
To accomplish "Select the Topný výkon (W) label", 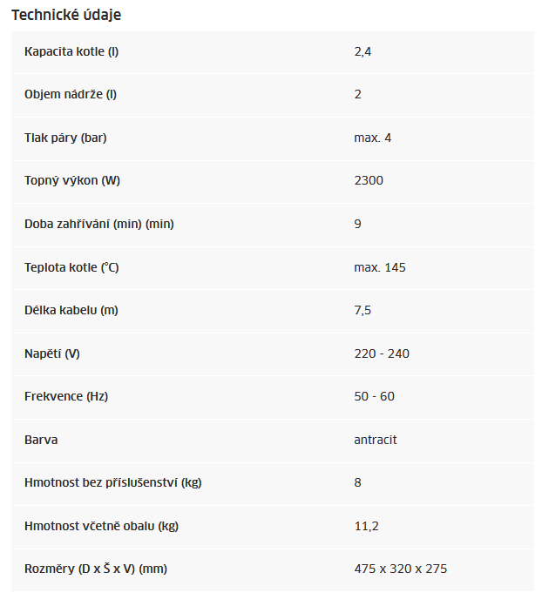I will click(x=72, y=180).
